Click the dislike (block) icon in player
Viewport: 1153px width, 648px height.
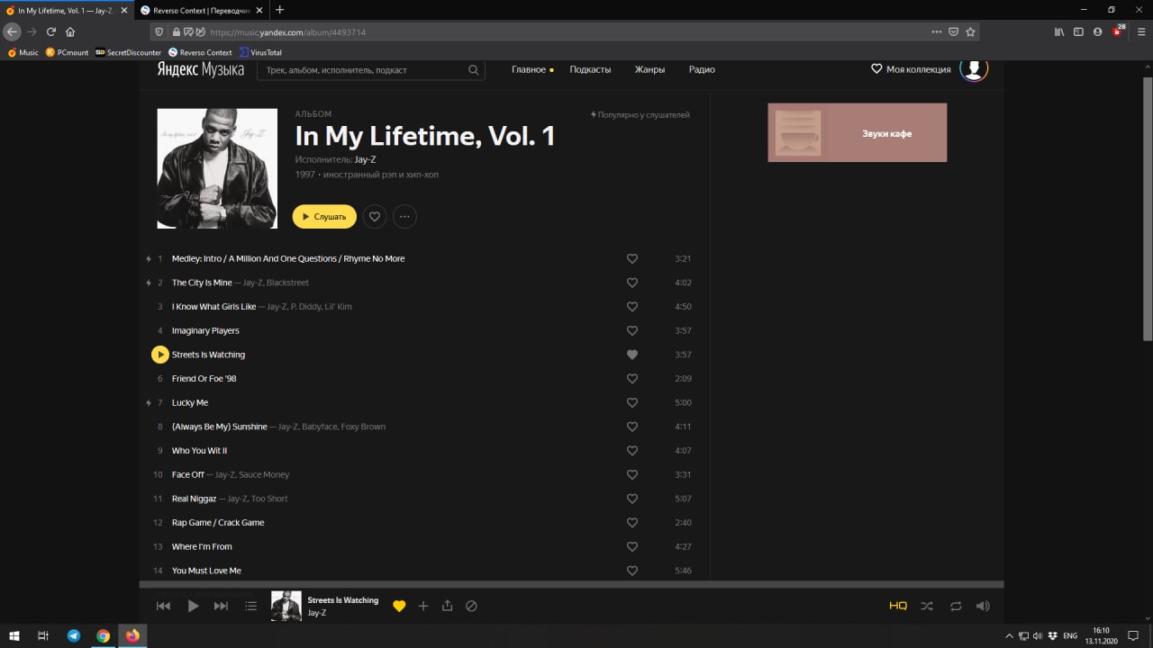471,606
